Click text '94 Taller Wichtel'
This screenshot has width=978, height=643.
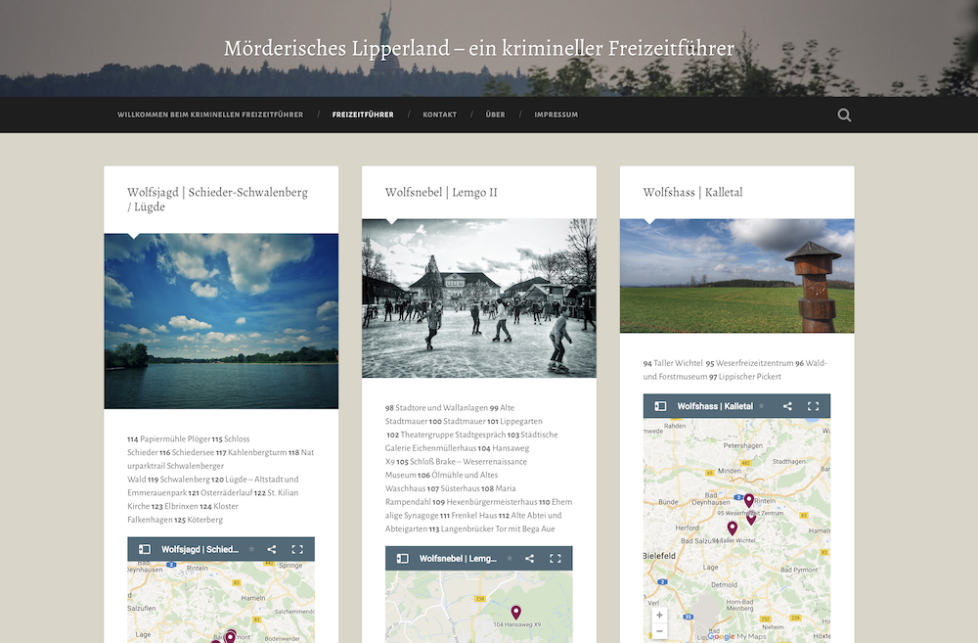click(673, 363)
